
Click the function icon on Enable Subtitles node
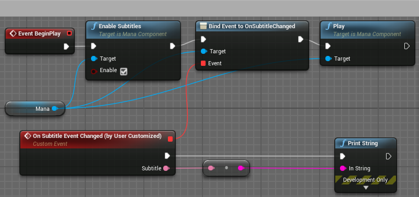tap(94, 27)
